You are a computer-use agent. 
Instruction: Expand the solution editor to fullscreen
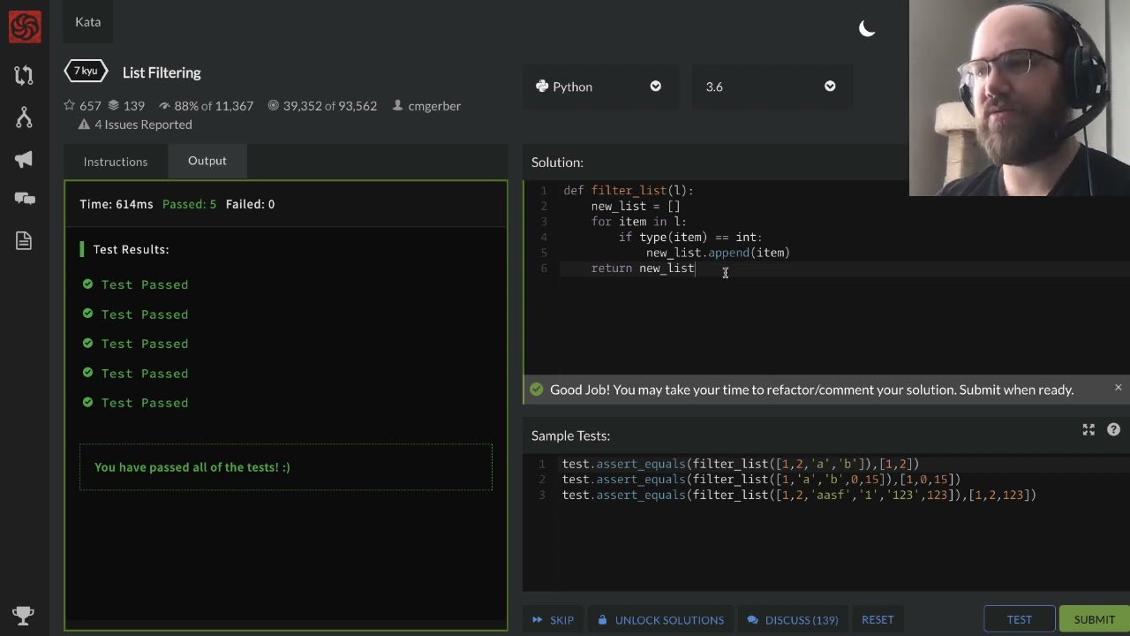point(1089,429)
